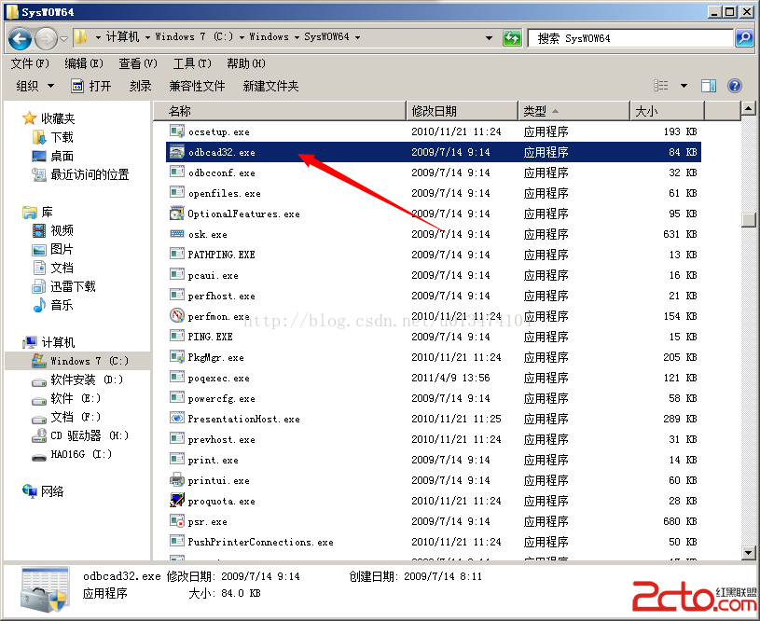The width and height of the screenshot is (760, 621).
Task: Go back with the Back arrow button
Action: 20,38
